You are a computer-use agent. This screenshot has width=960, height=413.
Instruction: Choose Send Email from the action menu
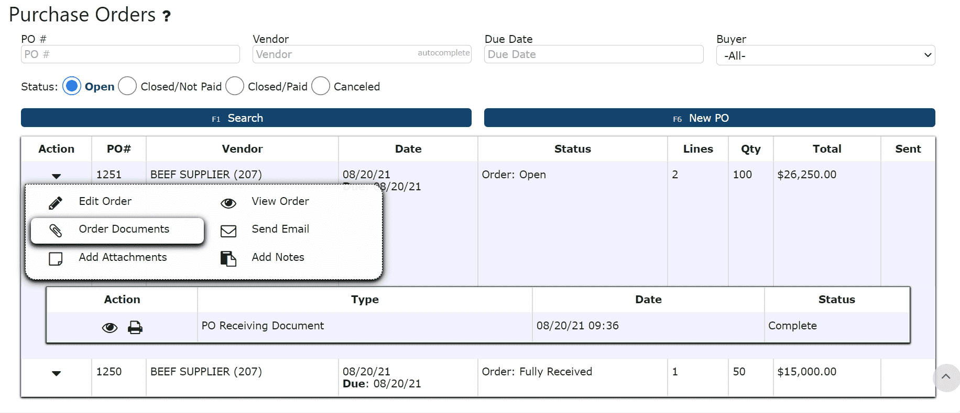pos(280,229)
